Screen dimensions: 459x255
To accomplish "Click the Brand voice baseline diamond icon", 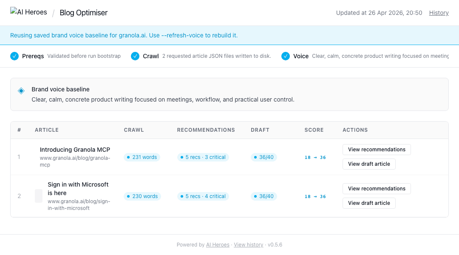I will tap(21, 91).
